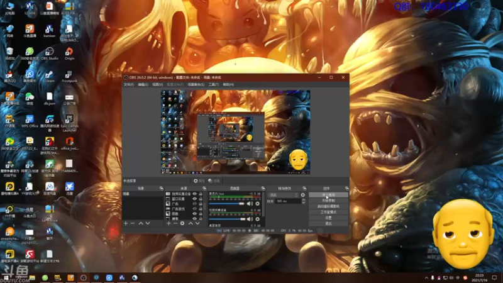Pop out the Controls dock panel
Viewport: 503px width, 283px height.
tap(347, 188)
